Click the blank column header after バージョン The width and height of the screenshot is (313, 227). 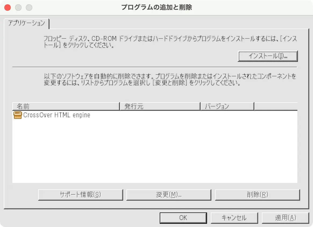click(276, 106)
